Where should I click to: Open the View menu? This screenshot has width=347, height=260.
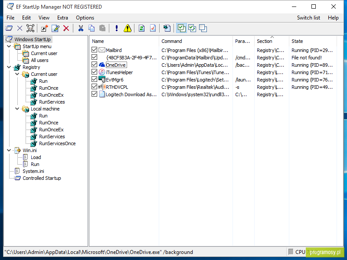(44, 18)
